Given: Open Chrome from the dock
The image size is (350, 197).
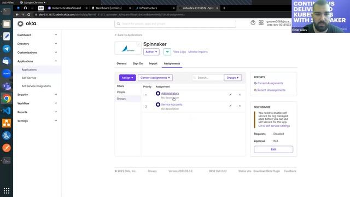Looking at the screenshot, I should point(7,99).
